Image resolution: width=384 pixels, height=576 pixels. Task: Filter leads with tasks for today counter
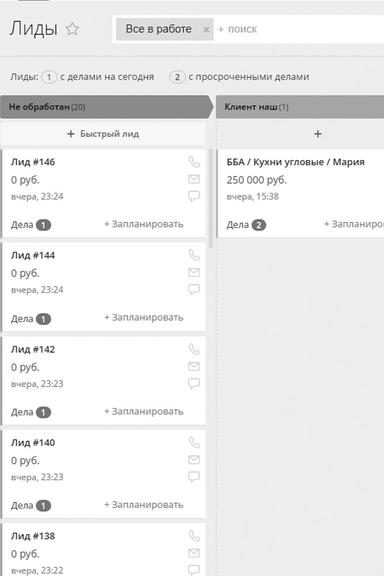coord(50,77)
